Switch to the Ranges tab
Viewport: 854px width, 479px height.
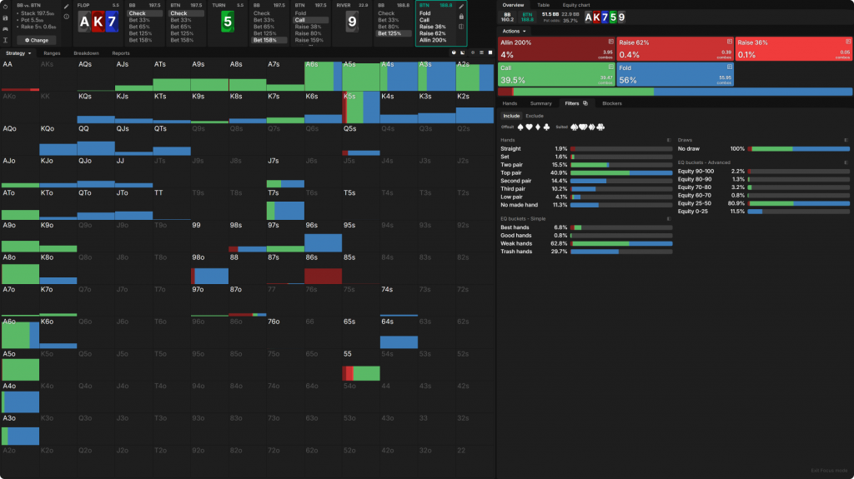point(52,53)
